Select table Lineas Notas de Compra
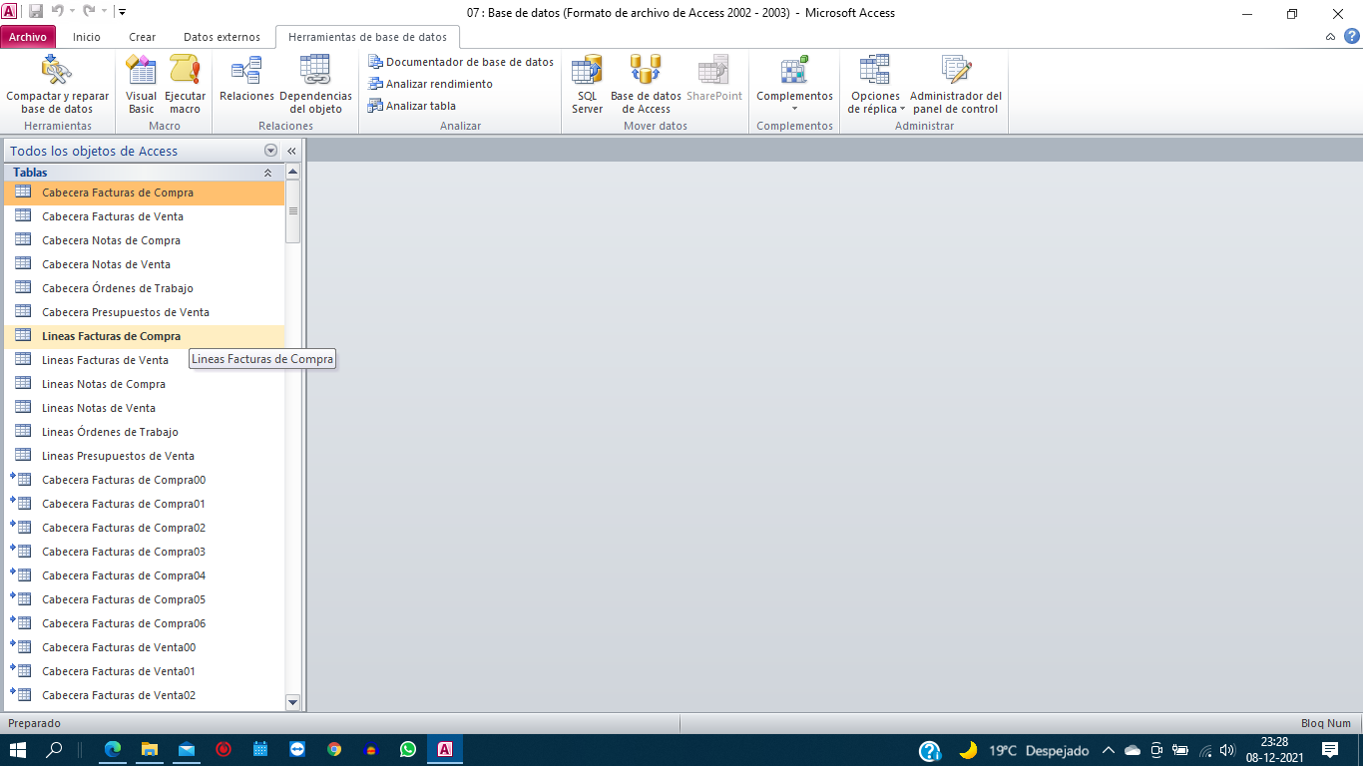1363x766 pixels. click(144, 384)
